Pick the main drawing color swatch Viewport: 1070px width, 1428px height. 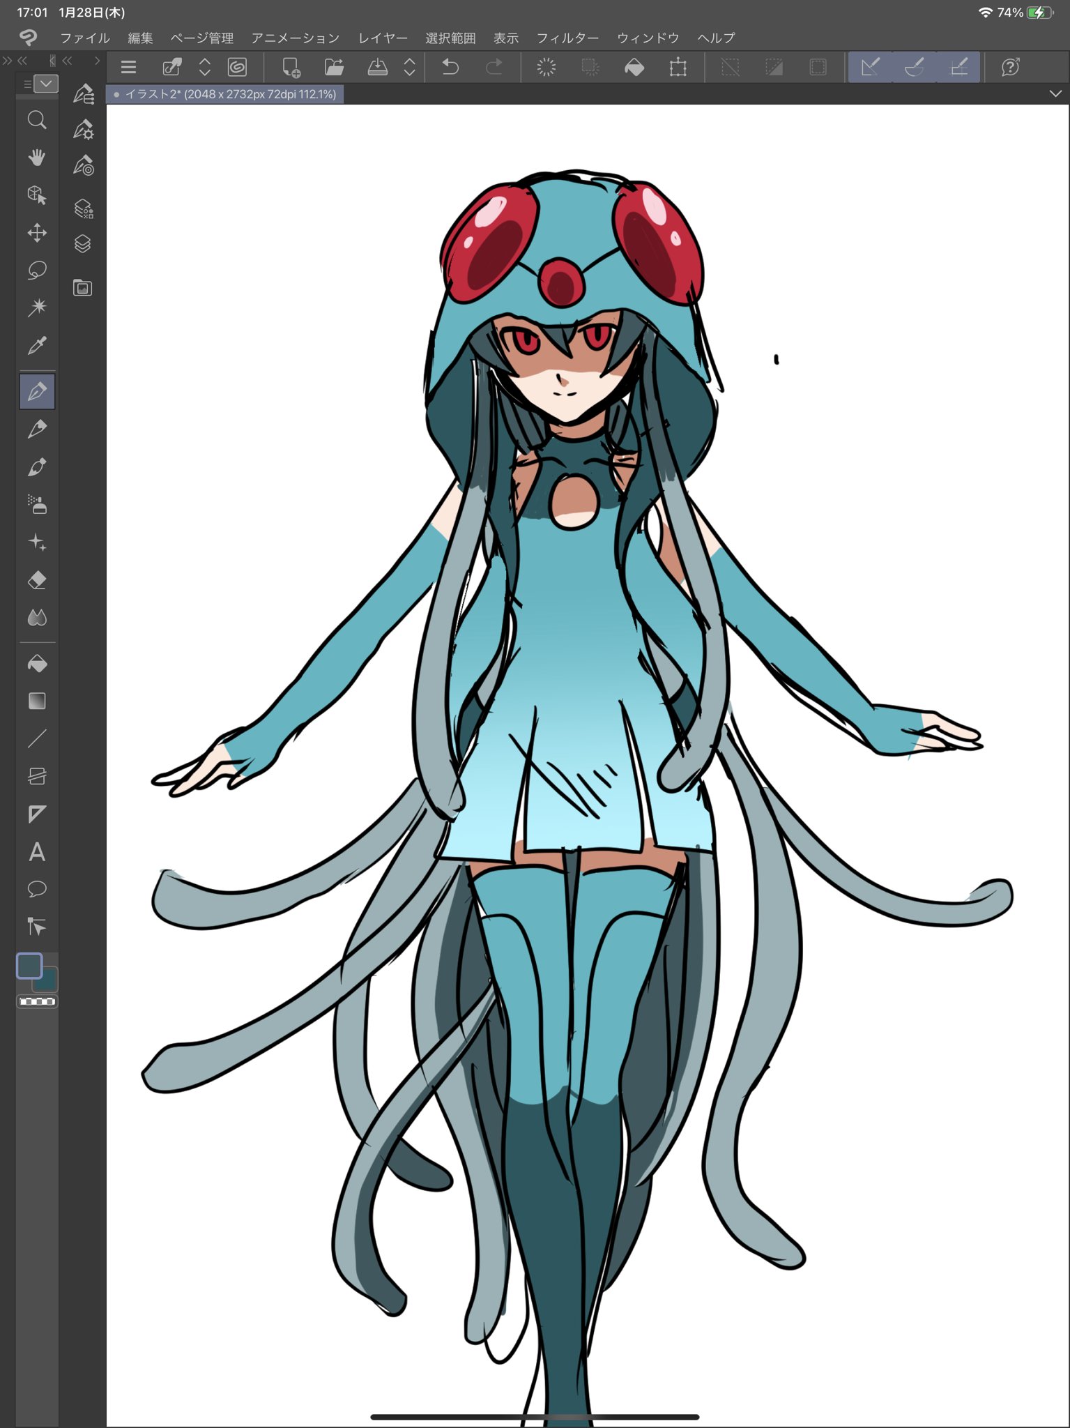(29, 966)
